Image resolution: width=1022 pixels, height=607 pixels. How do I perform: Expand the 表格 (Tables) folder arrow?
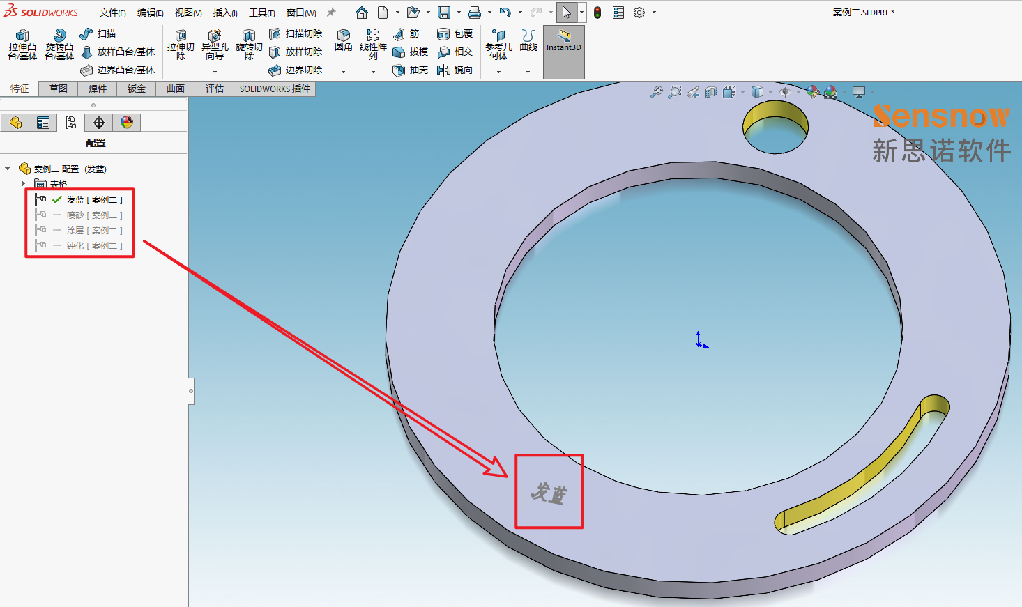point(24,184)
